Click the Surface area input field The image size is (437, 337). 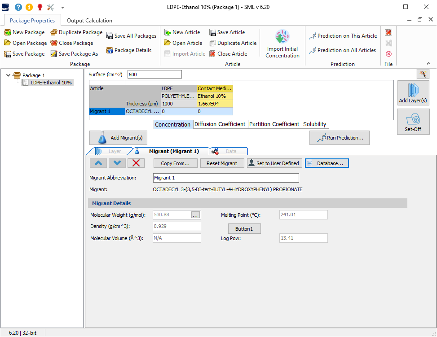154,74
